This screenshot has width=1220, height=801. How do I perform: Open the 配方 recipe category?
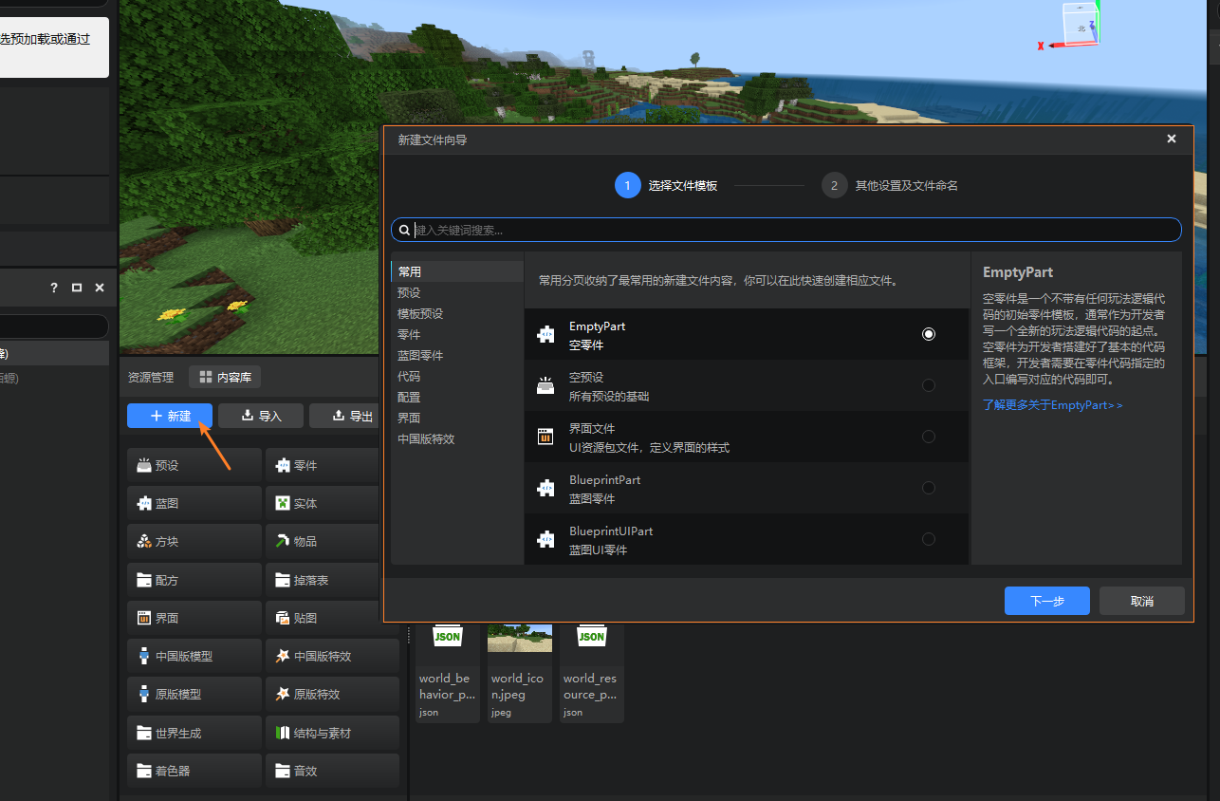tap(194, 580)
